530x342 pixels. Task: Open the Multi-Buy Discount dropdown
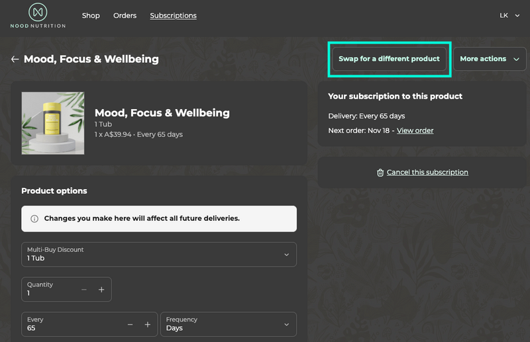coord(159,255)
